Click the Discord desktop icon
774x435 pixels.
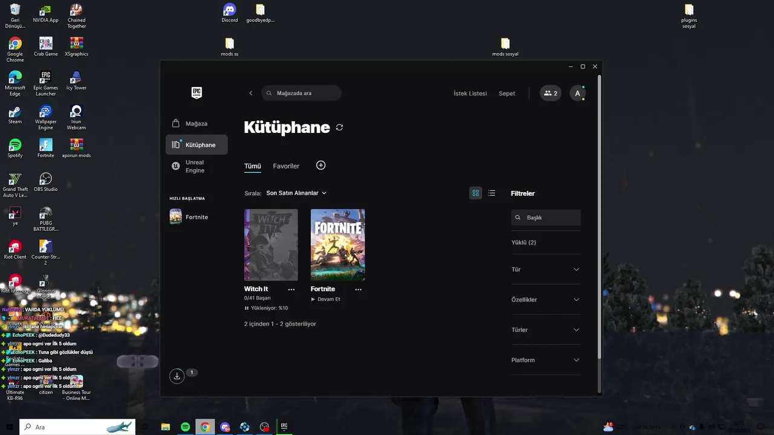230,13
